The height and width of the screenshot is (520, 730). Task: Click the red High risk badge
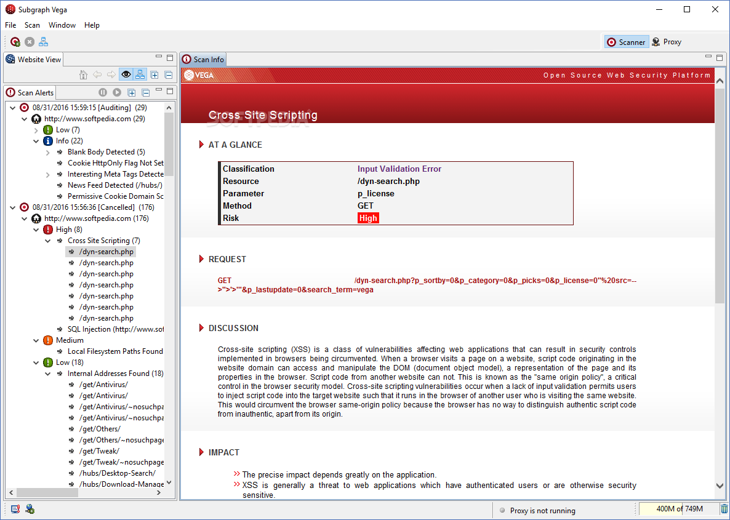368,218
